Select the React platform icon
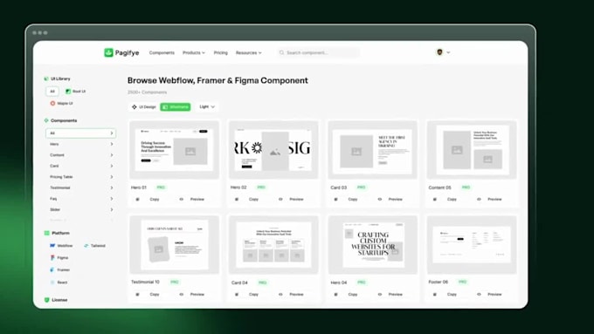Image resolution: width=594 pixels, height=334 pixels. 52,283
